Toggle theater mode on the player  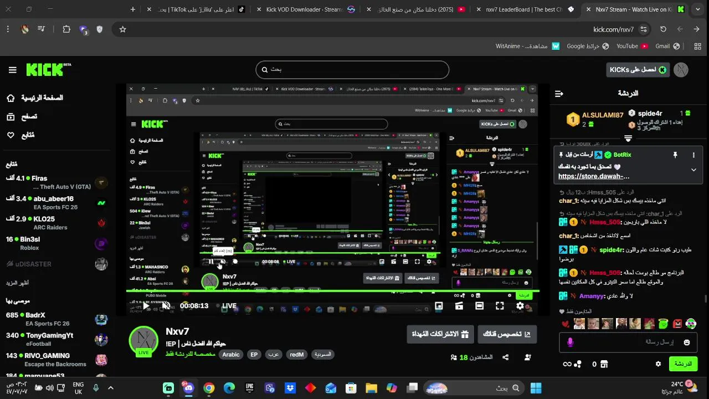(480, 305)
